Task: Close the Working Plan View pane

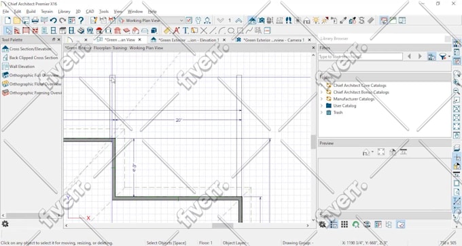Action: coord(313,48)
